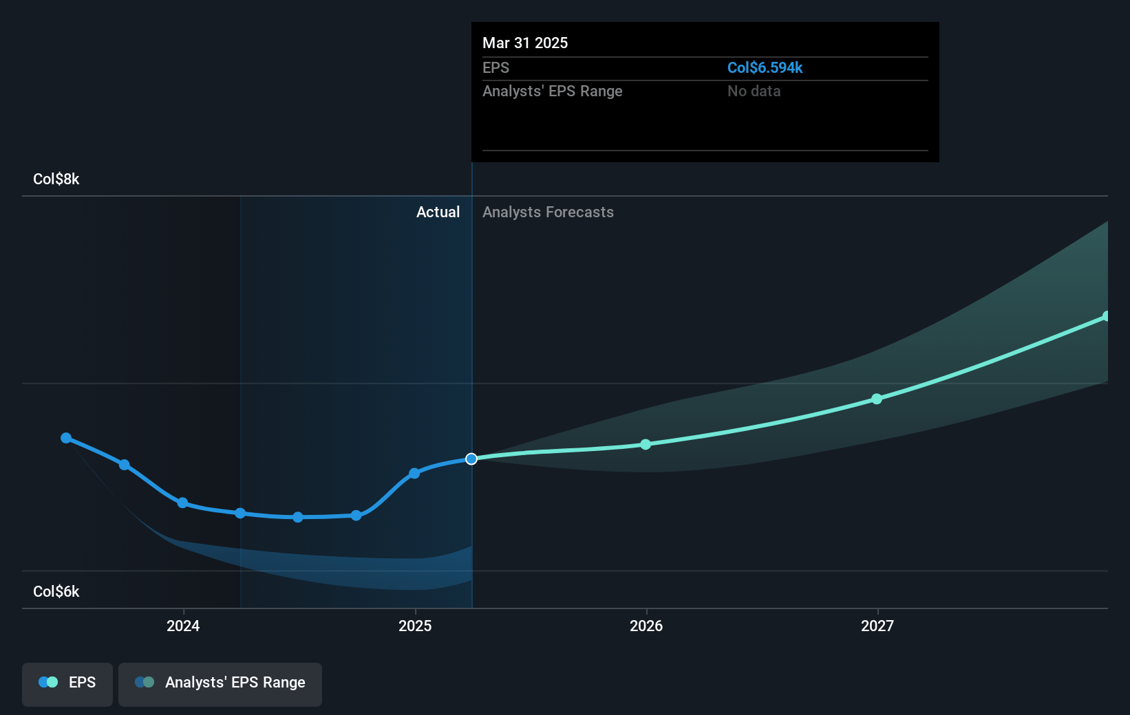
Task: Click the 2025 x-axis label
Action: click(x=415, y=626)
